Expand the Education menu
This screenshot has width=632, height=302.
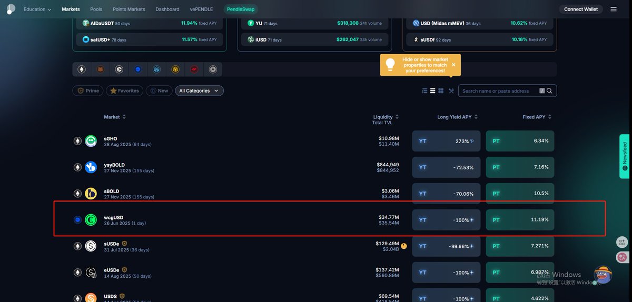click(37, 9)
